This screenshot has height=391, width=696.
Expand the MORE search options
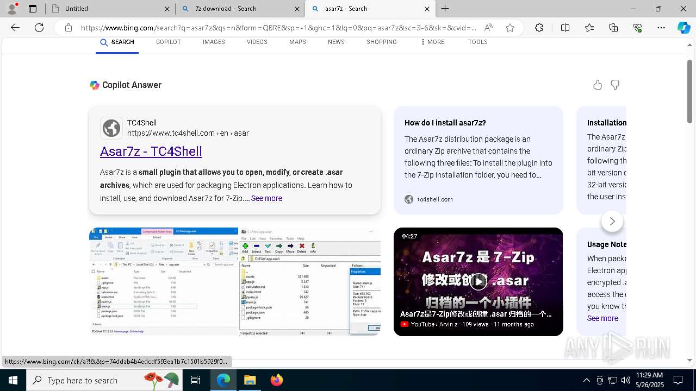432,42
